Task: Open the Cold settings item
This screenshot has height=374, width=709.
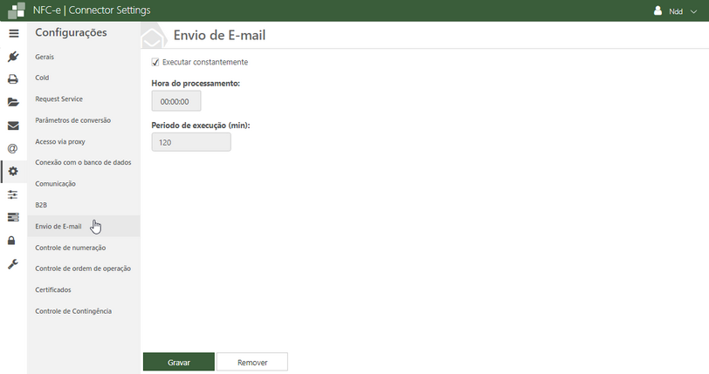Action: click(42, 78)
